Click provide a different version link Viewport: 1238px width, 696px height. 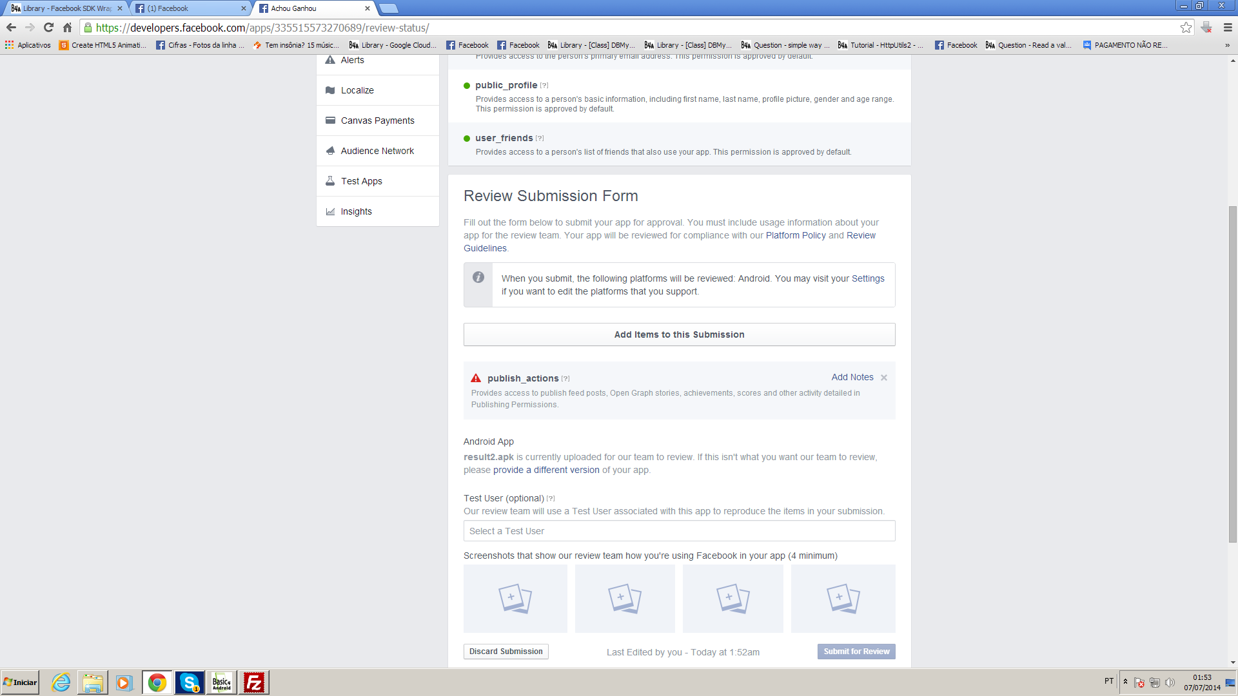click(546, 470)
